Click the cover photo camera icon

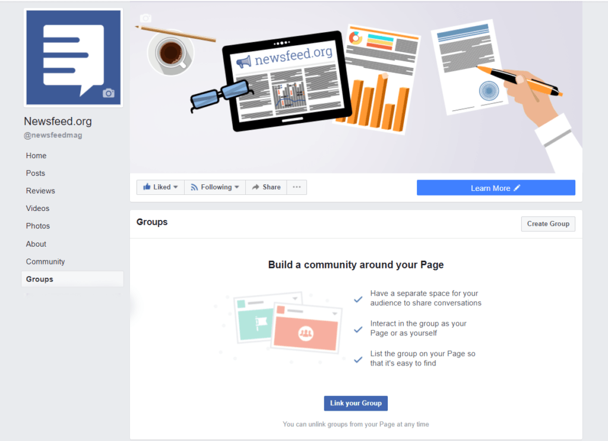pyautogui.click(x=146, y=18)
